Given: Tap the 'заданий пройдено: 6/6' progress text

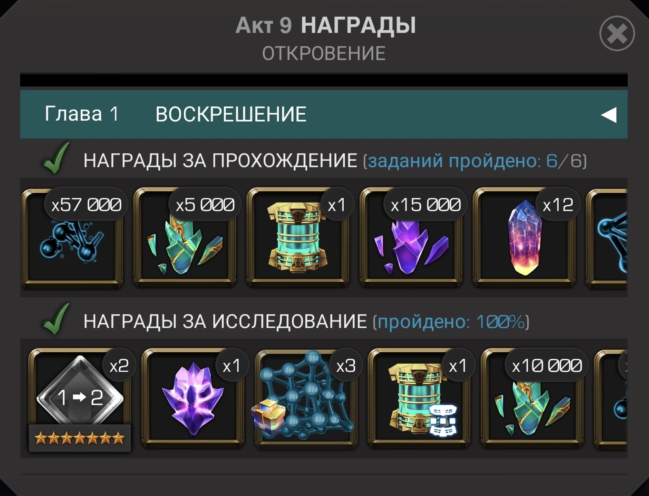Looking at the screenshot, I should (x=475, y=161).
